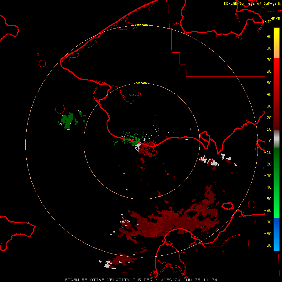The image size is (282, 282).
Task: Click the 24 JUN 25 11:24 timestamp
Action: point(196,280)
